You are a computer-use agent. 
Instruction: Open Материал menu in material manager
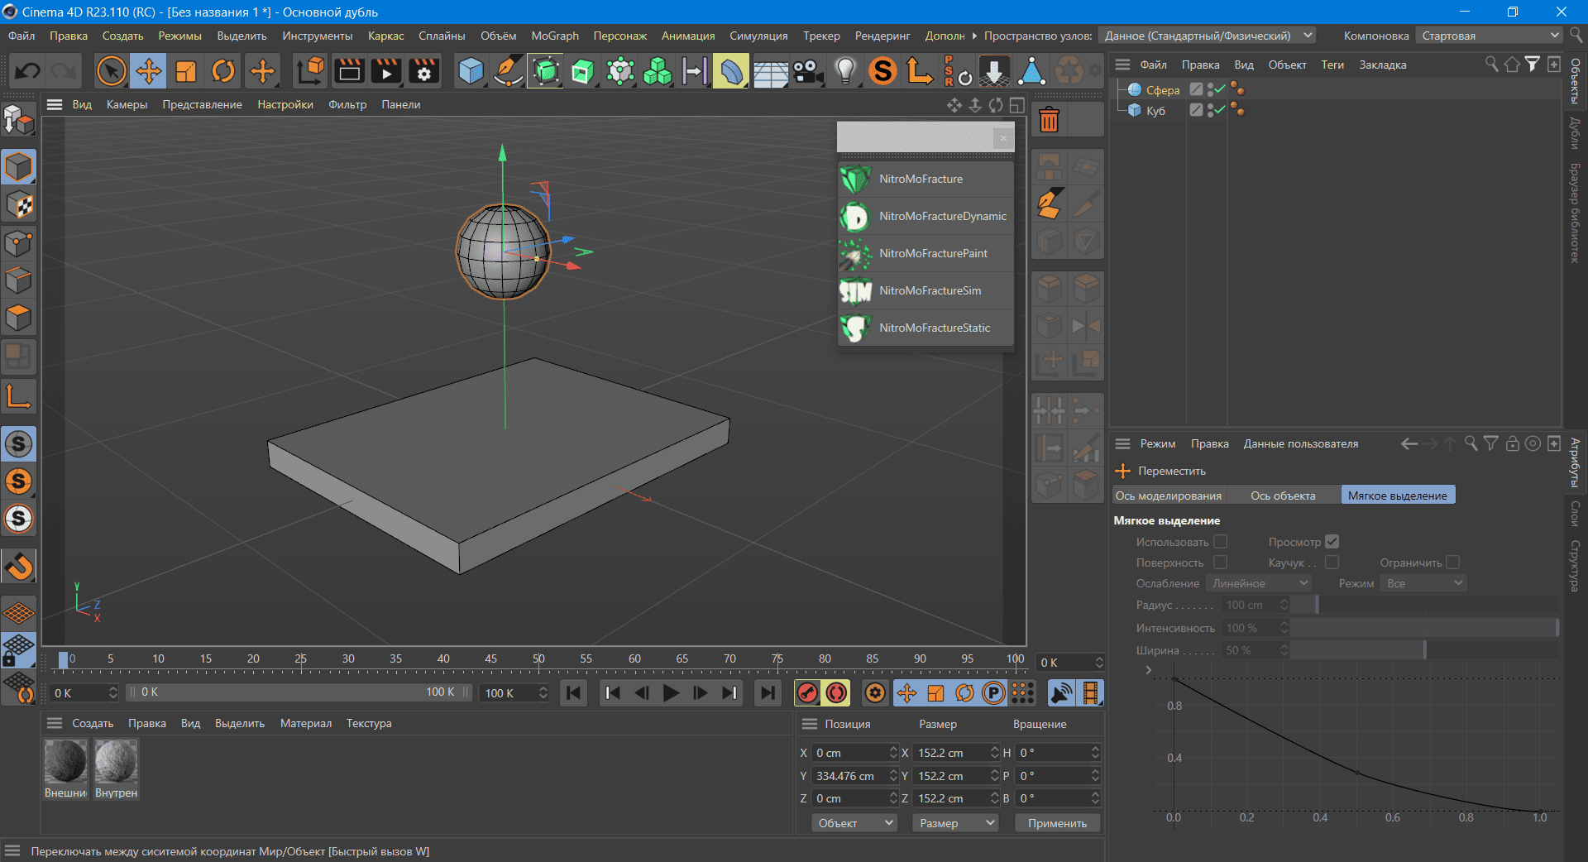pyautogui.click(x=305, y=723)
